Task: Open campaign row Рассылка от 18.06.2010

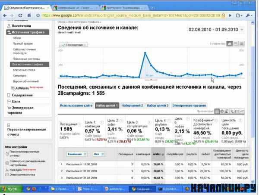Action: tap(82, 164)
